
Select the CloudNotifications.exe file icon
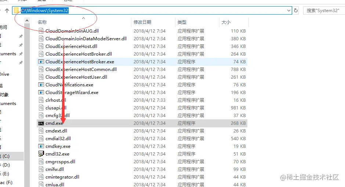(41, 85)
